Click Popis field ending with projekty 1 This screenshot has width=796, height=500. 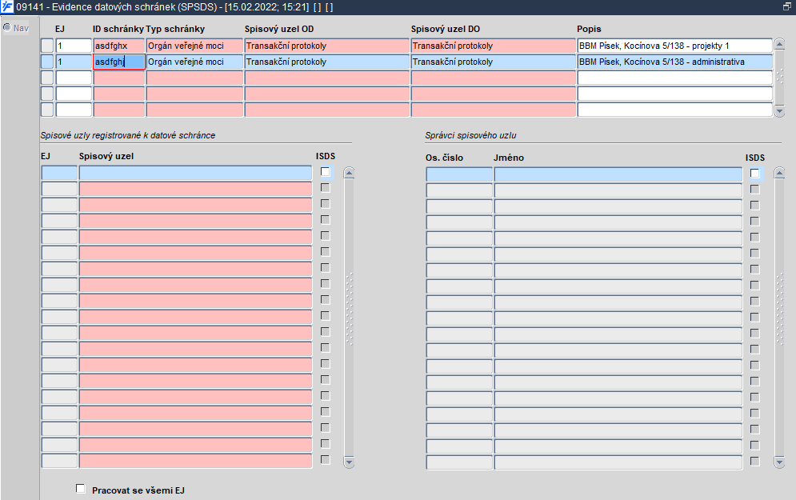674,46
